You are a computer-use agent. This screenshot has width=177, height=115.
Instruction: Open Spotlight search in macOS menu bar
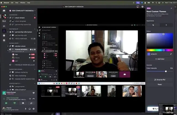[x=156, y=2]
